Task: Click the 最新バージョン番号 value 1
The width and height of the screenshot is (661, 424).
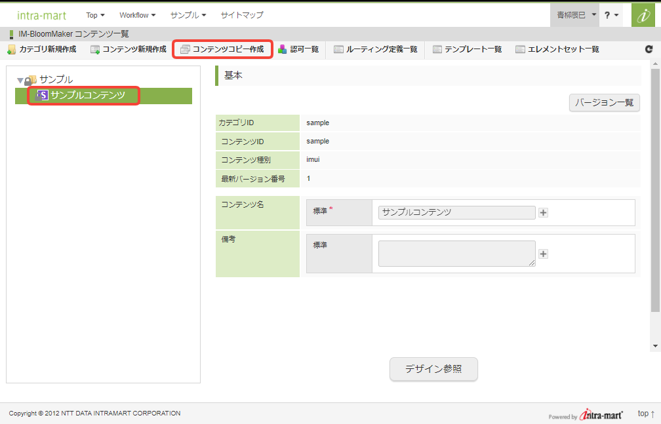Action: [x=309, y=179]
